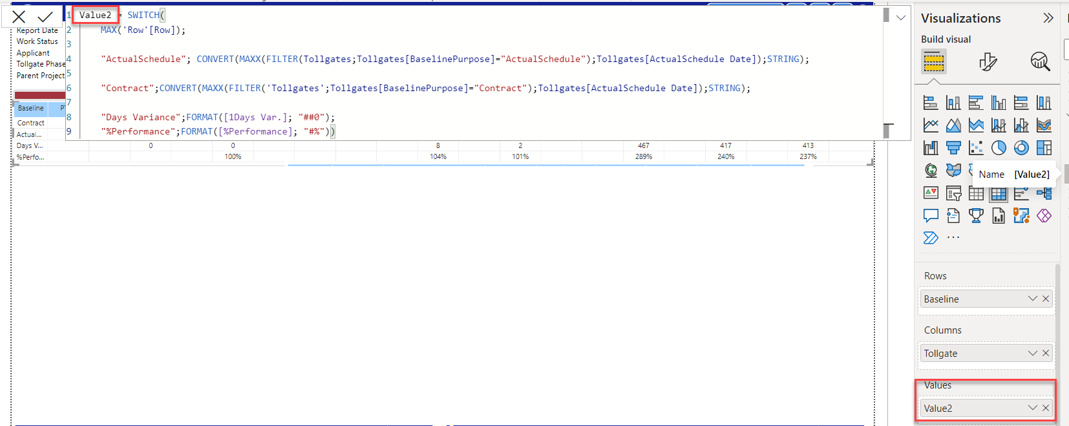This screenshot has width=1069, height=426.
Task: Insert a Funnel chart visual
Action: pyautogui.click(x=953, y=148)
